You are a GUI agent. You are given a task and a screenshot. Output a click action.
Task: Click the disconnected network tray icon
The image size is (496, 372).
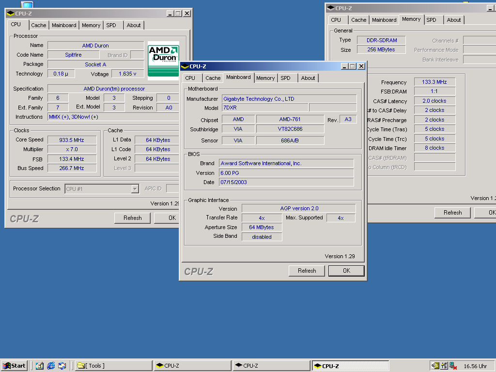coord(453,366)
